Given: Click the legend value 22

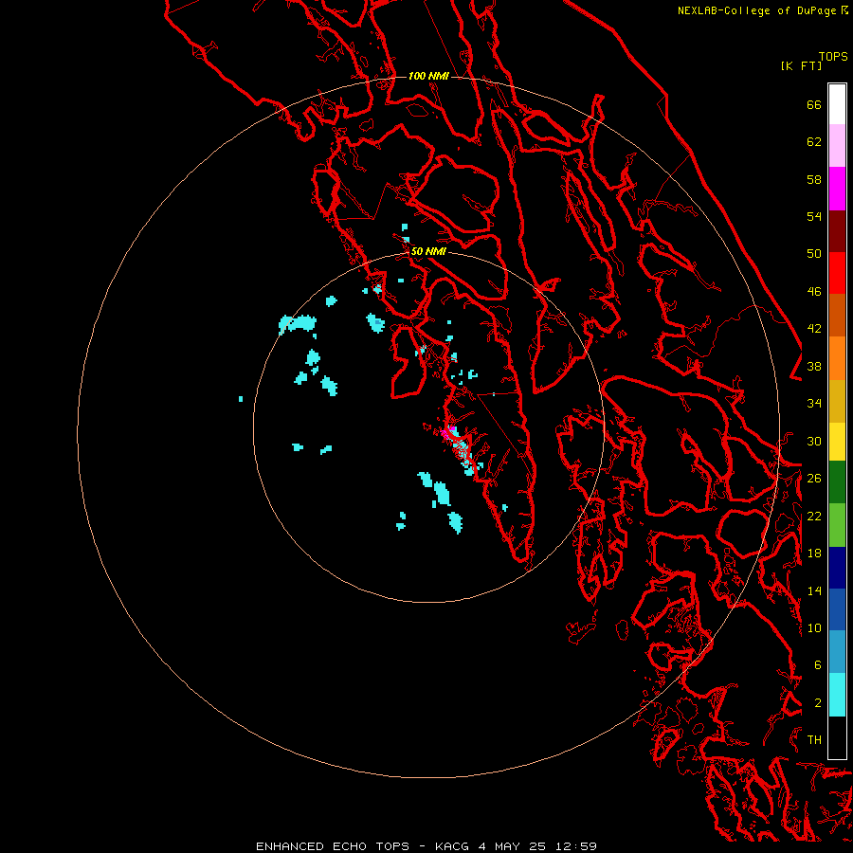Looking at the screenshot, I should tap(814, 516).
